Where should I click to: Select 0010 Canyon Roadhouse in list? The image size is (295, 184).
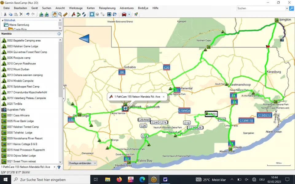[x=29, y=63]
